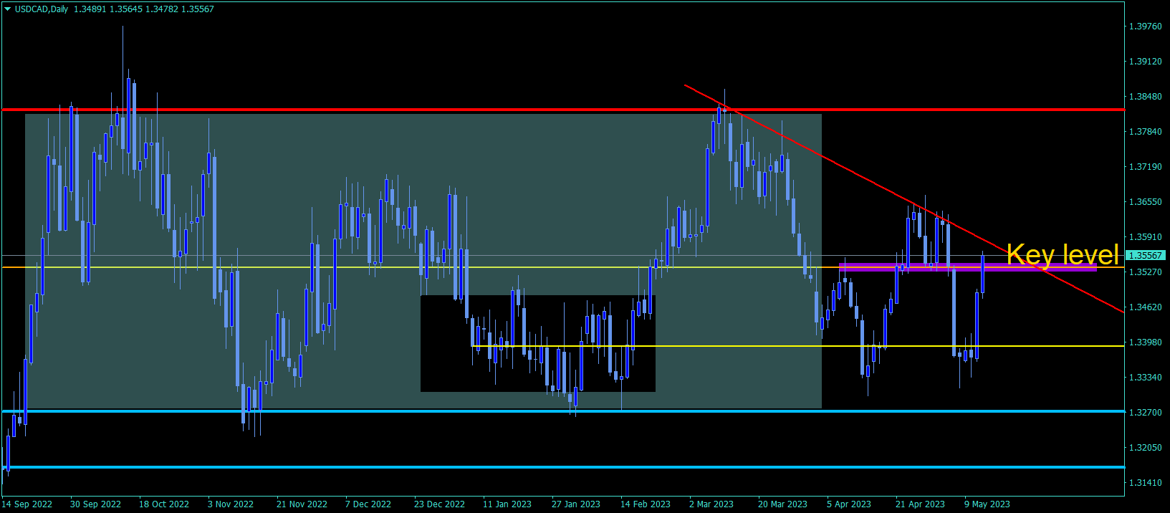Click the 1.35910 price scale label
1170x513 pixels.
(1145, 237)
